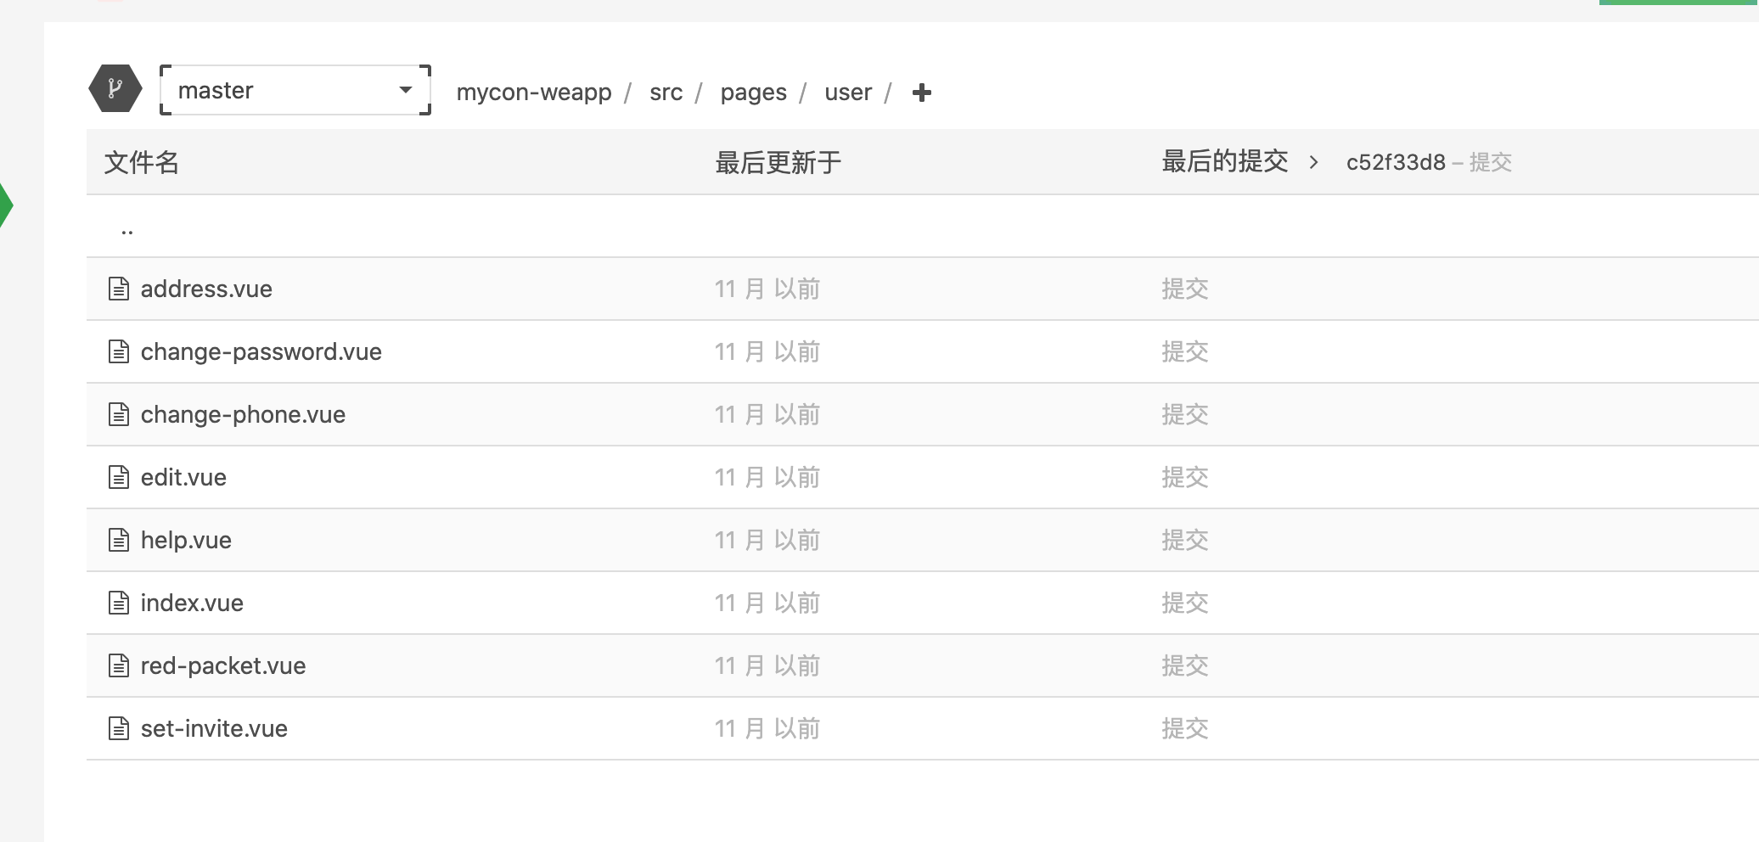1759x842 pixels.
Task: Open the change-phone.vue file
Action: [x=243, y=414]
